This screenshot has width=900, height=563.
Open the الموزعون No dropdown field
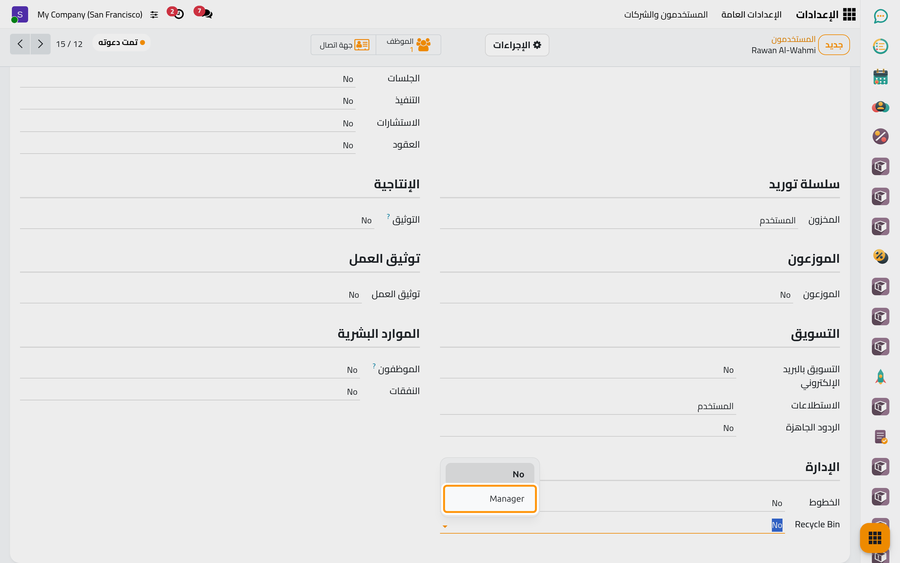click(616, 295)
